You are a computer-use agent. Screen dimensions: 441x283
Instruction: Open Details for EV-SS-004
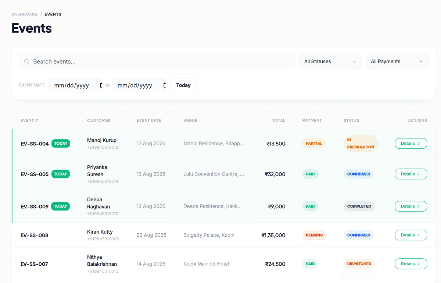(x=411, y=144)
